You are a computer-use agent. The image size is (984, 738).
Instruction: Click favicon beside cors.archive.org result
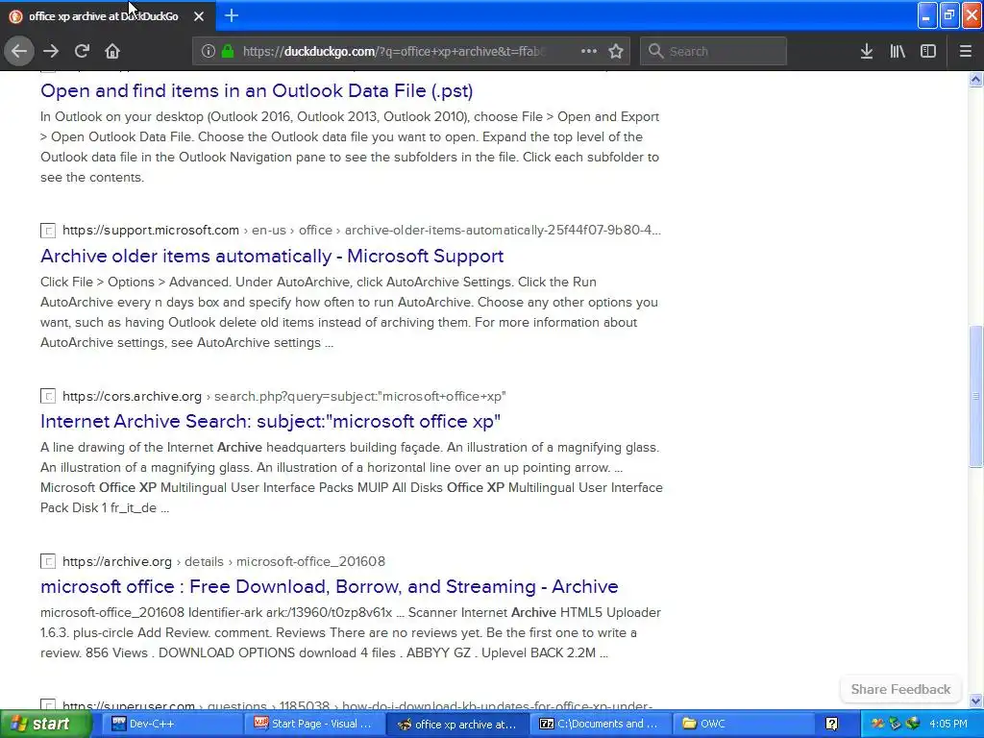48,396
